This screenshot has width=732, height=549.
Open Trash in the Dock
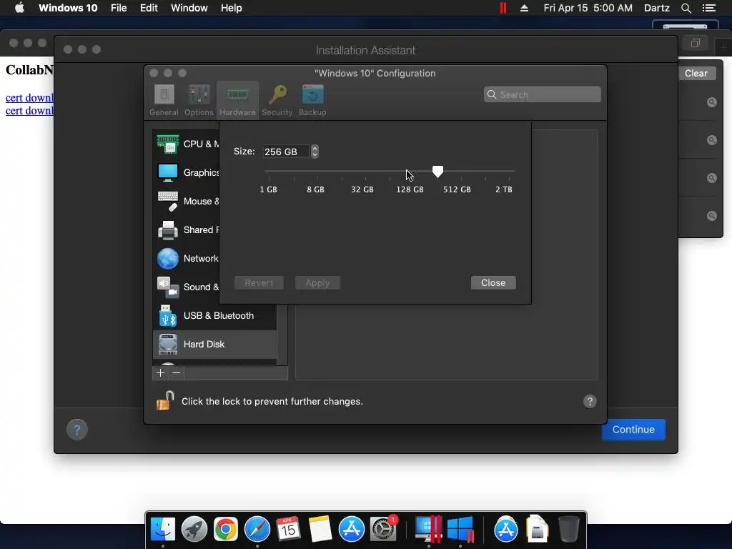click(x=568, y=530)
